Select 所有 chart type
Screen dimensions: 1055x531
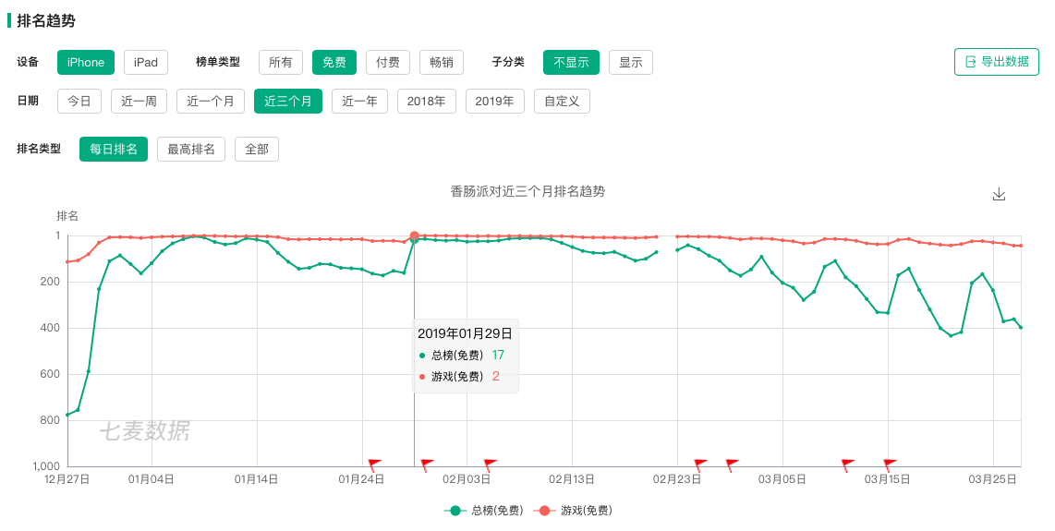pyautogui.click(x=281, y=63)
